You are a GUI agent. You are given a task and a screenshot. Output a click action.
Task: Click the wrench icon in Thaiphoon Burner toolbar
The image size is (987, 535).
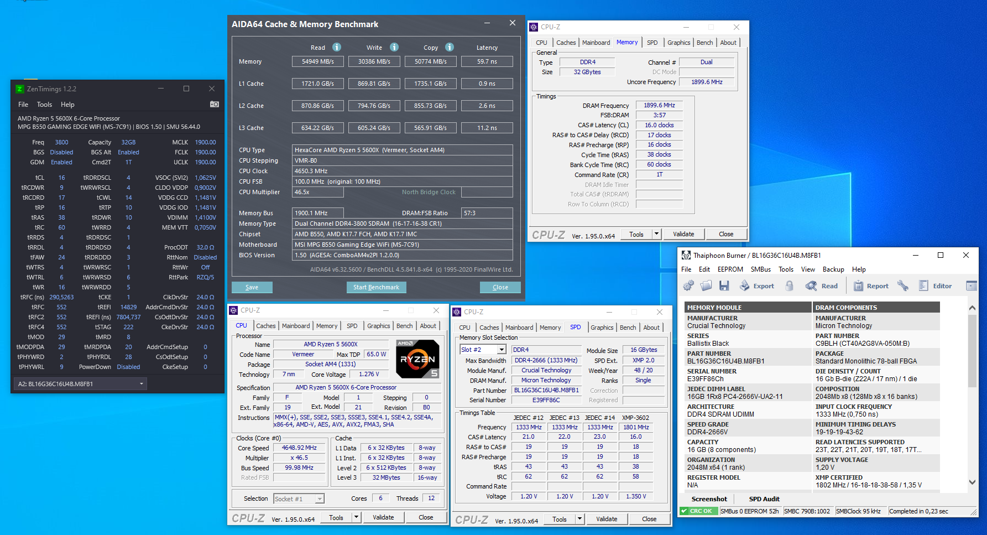tap(903, 286)
